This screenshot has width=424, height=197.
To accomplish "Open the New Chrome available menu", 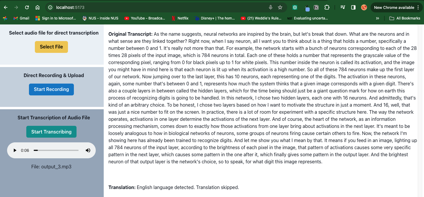I will pos(397,7).
